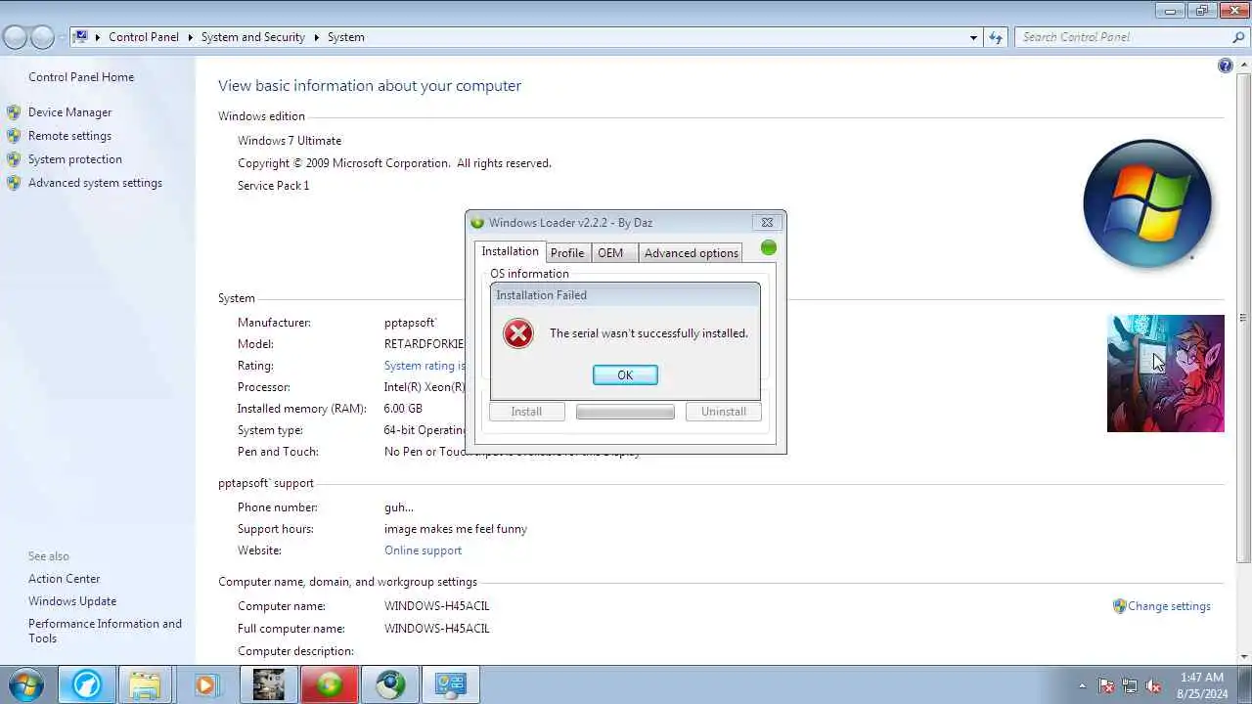Switch to the OEM tab
1252x704 pixels.
point(610,253)
